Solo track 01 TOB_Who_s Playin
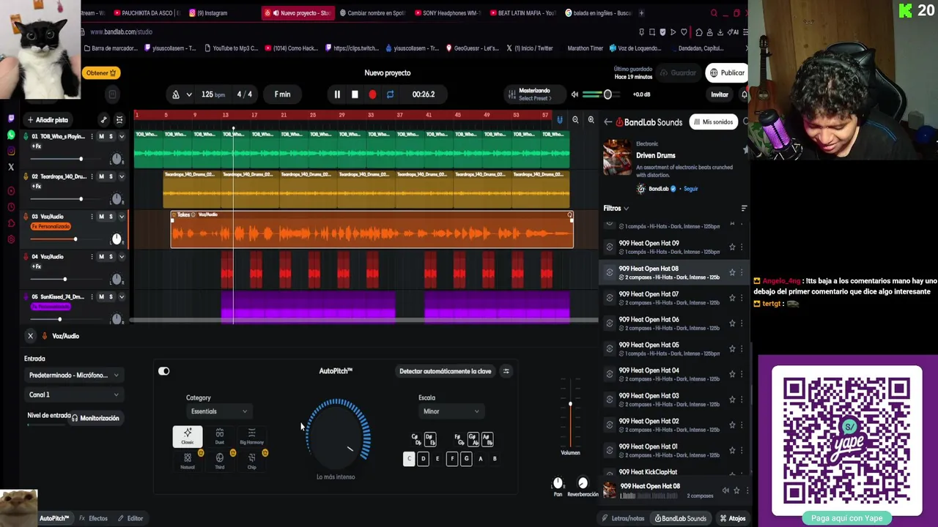Image resolution: width=938 pixels, height=527 pixels. click(111, 136)
